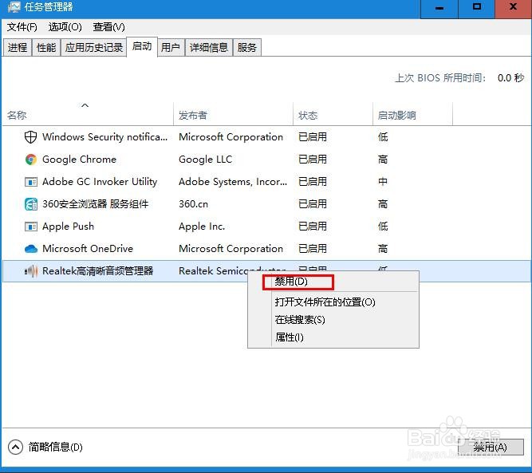Viewport: 532px width, 473px height.
Task: Maximize the Task Manager window
Action: (x=477, y=9)
